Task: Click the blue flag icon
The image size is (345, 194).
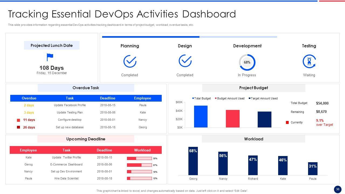Action: click(x=50, y=57)
